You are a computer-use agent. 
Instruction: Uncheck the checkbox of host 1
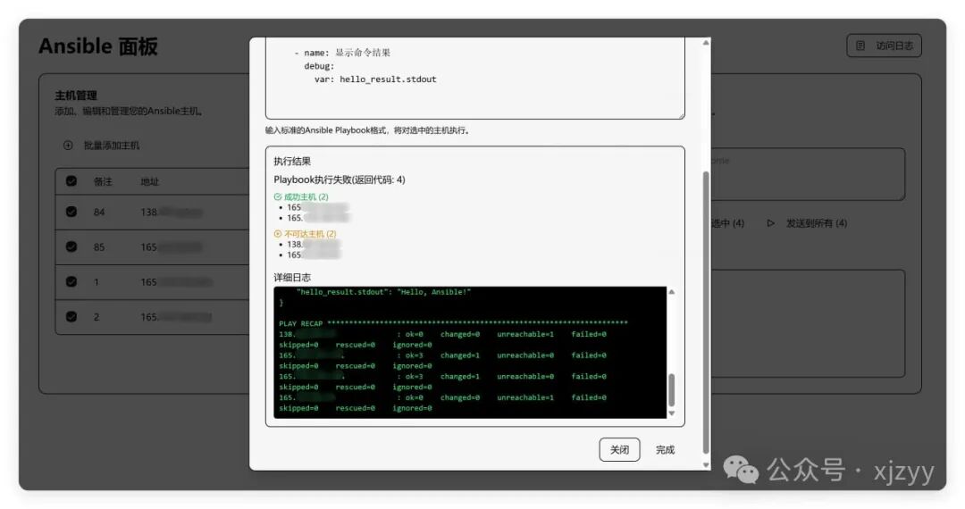71,281
